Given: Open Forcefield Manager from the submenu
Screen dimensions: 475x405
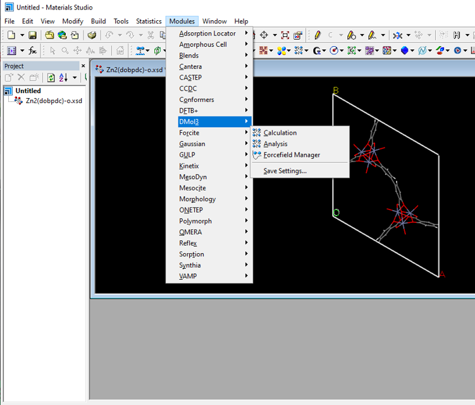Looking at the screenshot, I should 291,155.
